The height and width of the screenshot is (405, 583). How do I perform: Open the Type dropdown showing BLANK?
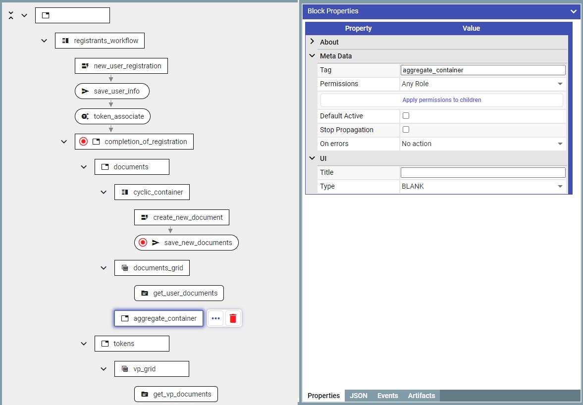(x=482, y=187)
